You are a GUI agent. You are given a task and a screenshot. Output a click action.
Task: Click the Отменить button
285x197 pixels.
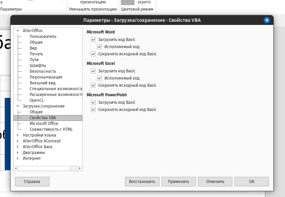click(215, 182)
